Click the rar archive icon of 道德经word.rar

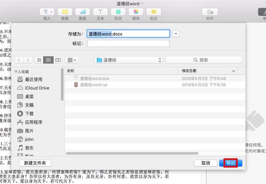click(x=76, y=85)
